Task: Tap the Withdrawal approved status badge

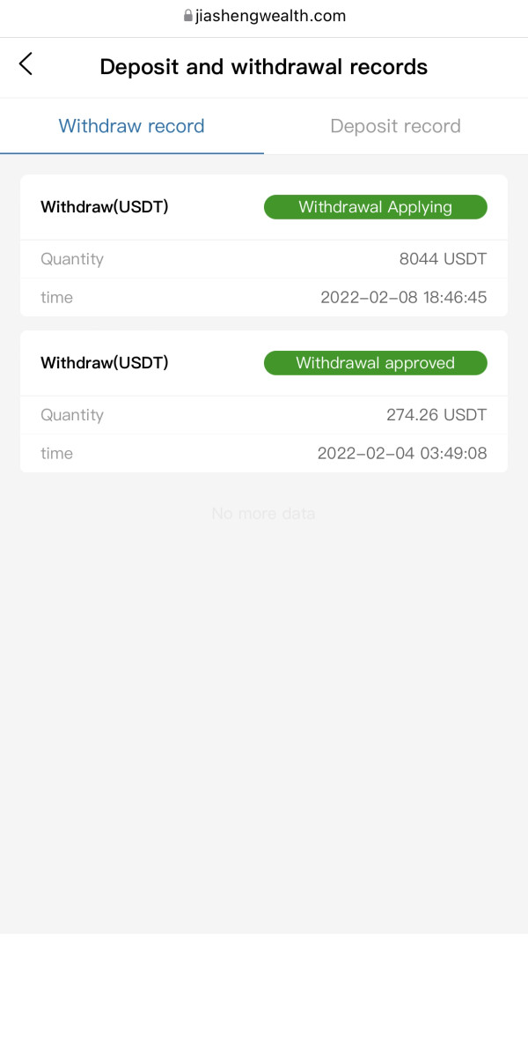Action: coord(376,363)
